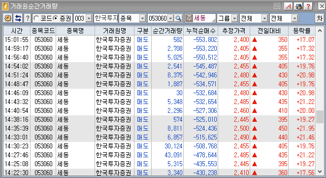Click the 거래원명 column header
This screenshot has width=326, height=178.
point(115,31)
